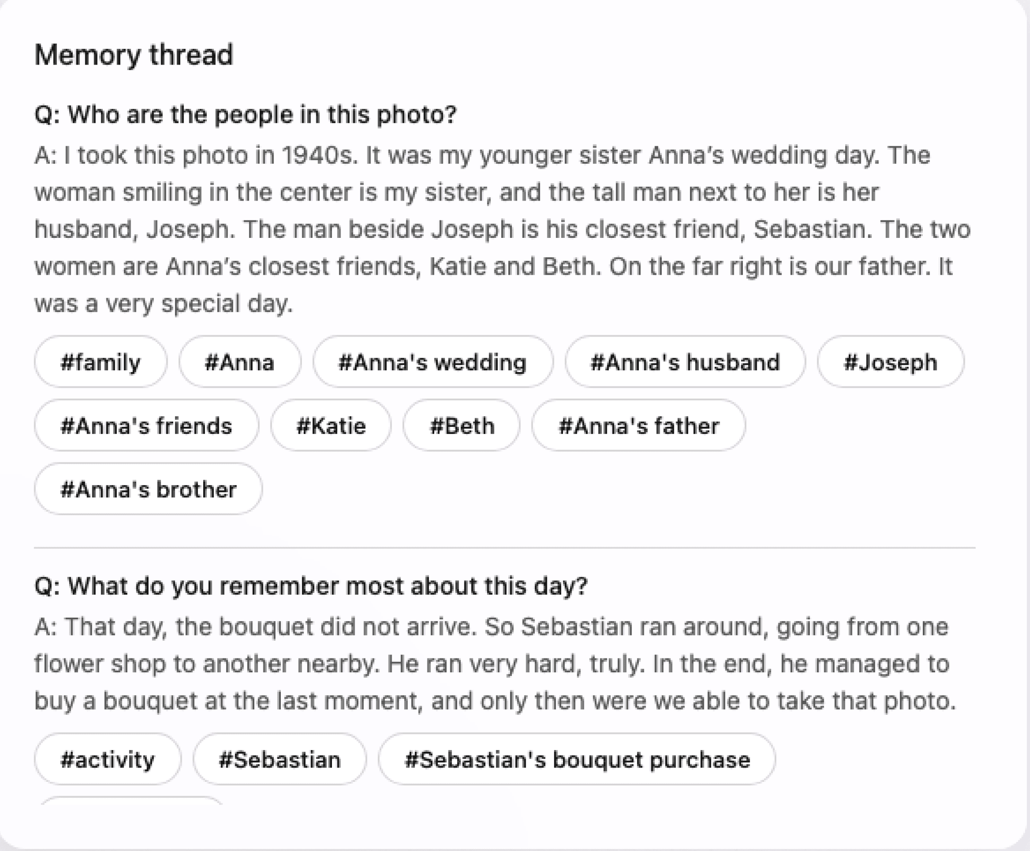Image resolution: width=1030 pixels, height=851 pixels.
Task: Select the #Anna's husband tag
Action: pyautogui.click(x=685, y=362)
